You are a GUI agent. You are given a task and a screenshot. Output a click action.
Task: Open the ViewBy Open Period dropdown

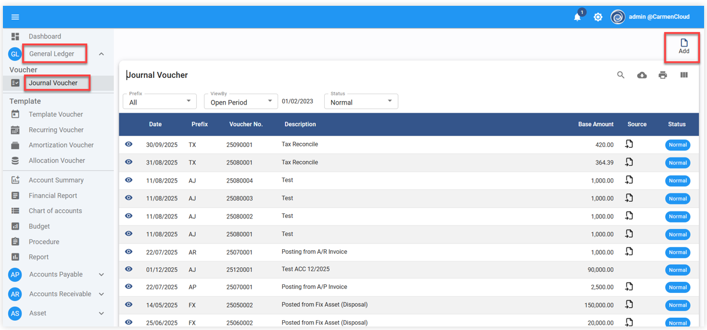(x=241, y=102)
